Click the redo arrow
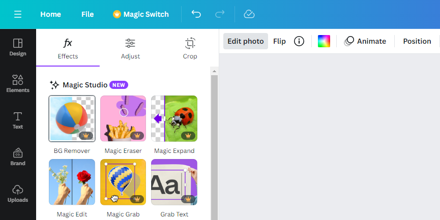The image size is (440, 220). pyautogui.click(x=220, y=14)
